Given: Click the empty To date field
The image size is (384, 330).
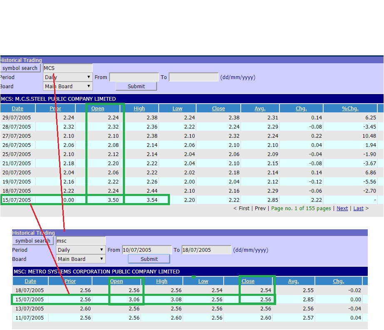Looking at the screenshot, I should pos(194,77).
